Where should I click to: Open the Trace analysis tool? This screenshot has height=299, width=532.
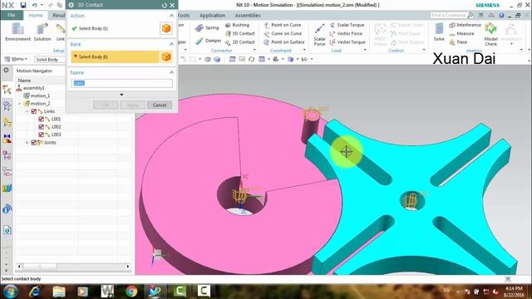[x=458, y=42]
